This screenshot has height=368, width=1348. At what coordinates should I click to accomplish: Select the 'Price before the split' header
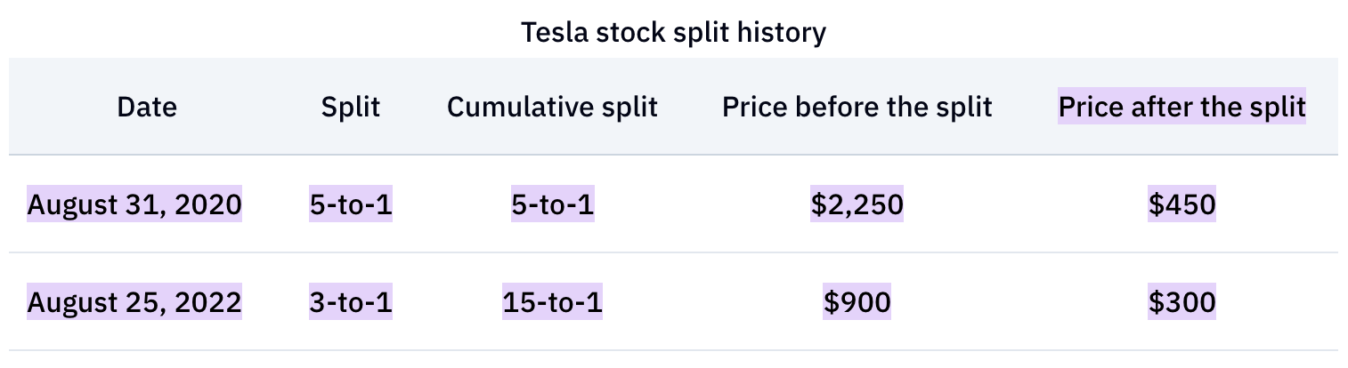[x=857, y=108]
